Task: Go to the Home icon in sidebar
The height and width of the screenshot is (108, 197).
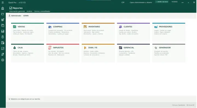Action: coord(3,8)
